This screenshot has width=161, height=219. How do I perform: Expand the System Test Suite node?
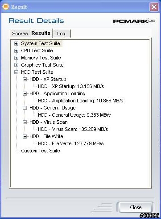click(x=16, y=43)
